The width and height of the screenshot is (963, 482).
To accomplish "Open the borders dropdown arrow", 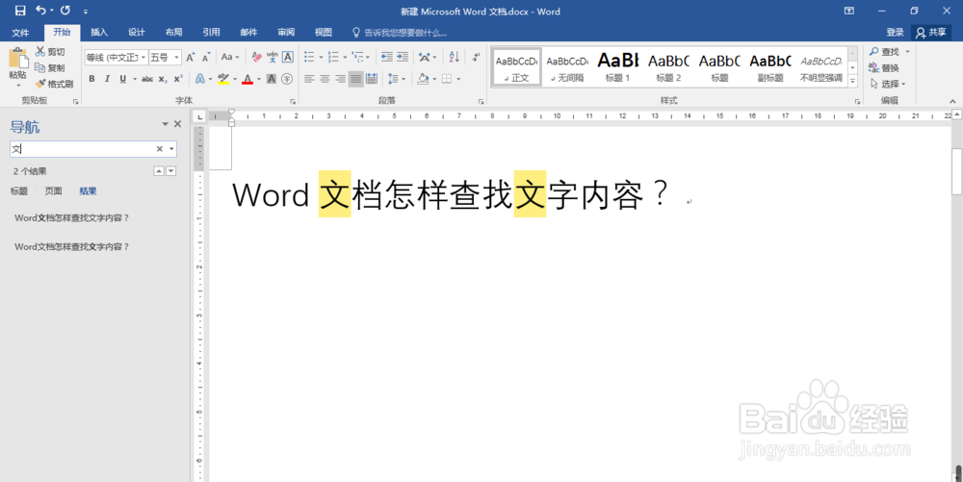I will (458, 79).
